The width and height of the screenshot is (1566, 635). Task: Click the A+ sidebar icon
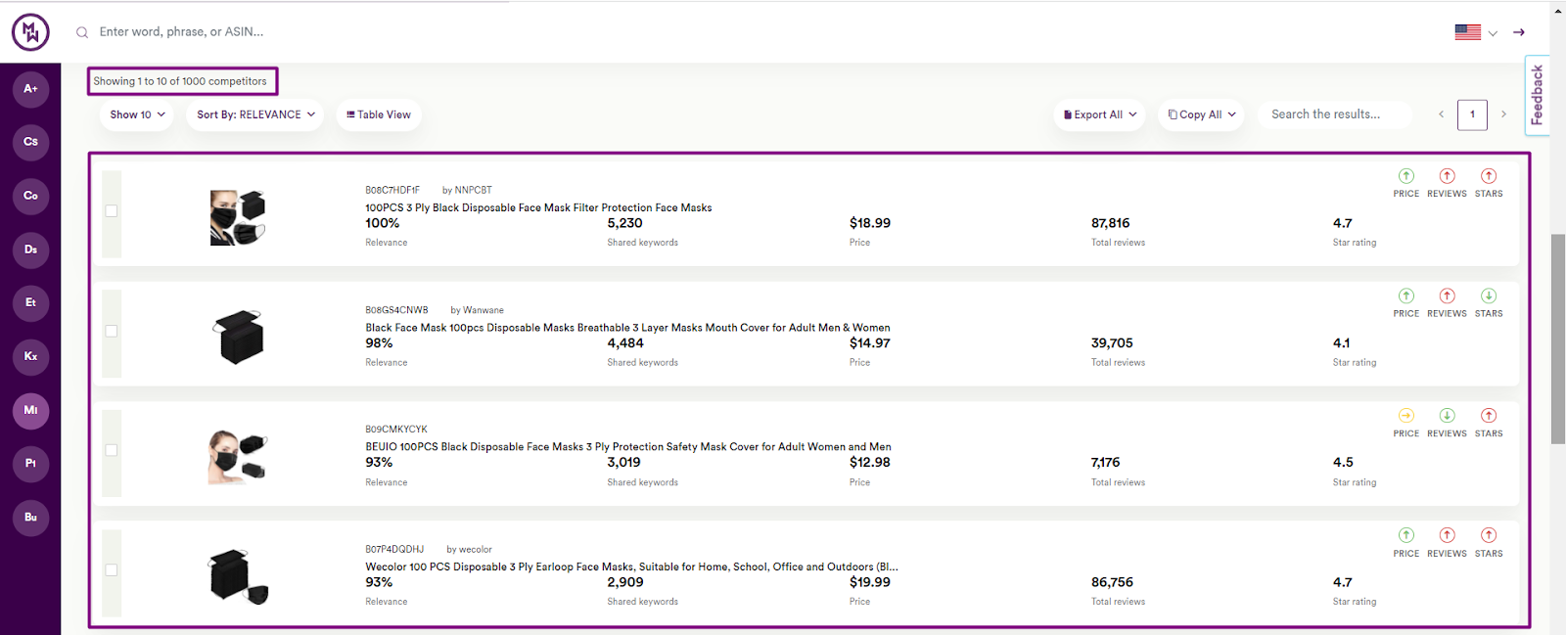[30, 89]
